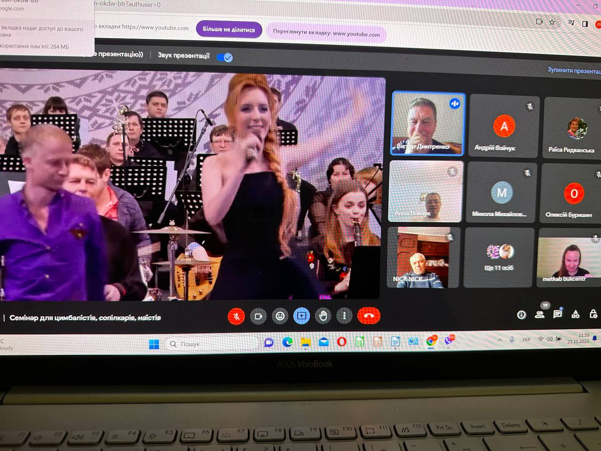601x451 pixels.
Task: Open chat with everyone
Action: 557,314
